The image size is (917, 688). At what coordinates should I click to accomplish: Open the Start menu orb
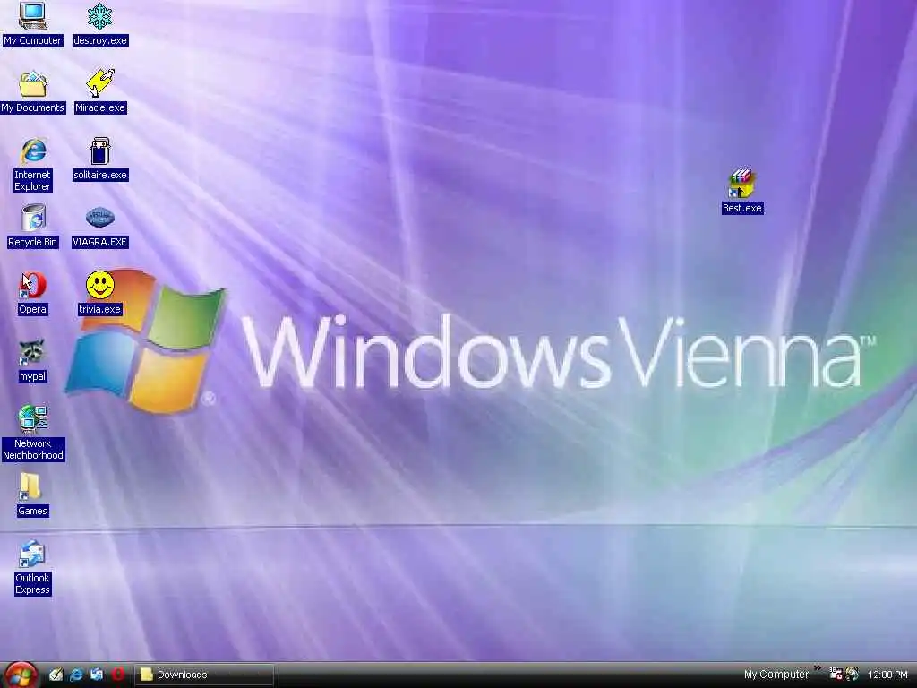(x=21, y=675)
